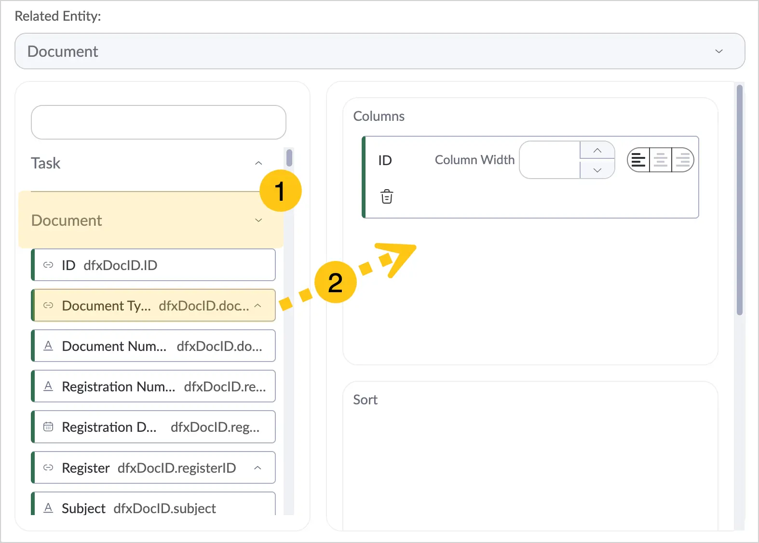The height and width of the screenshot is (543, 759).
Task: Set ID column alignment to center
Action: (x=661, y=160)
